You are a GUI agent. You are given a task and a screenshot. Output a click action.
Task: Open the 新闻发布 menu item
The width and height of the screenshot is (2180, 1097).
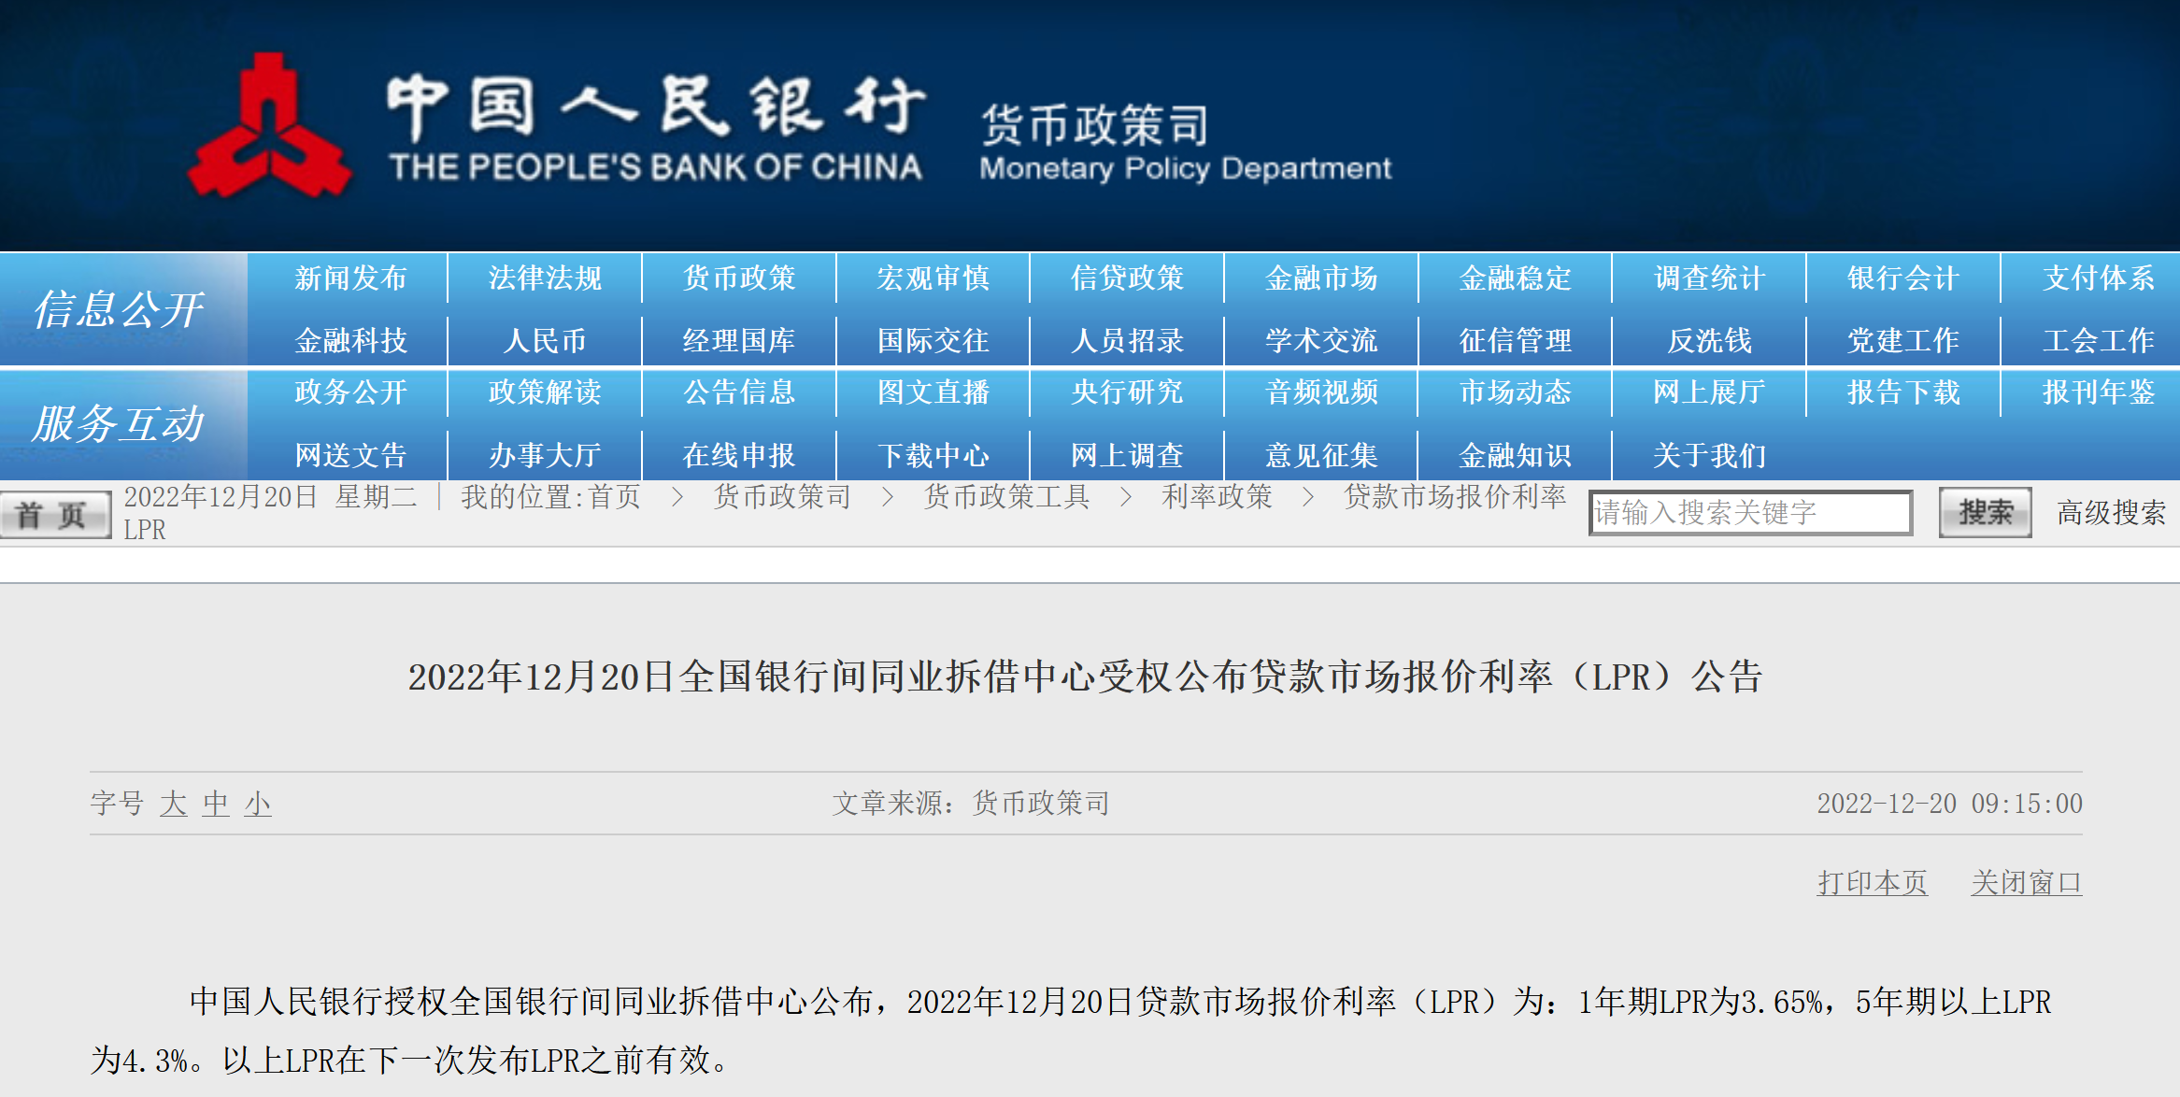(350, 278)
